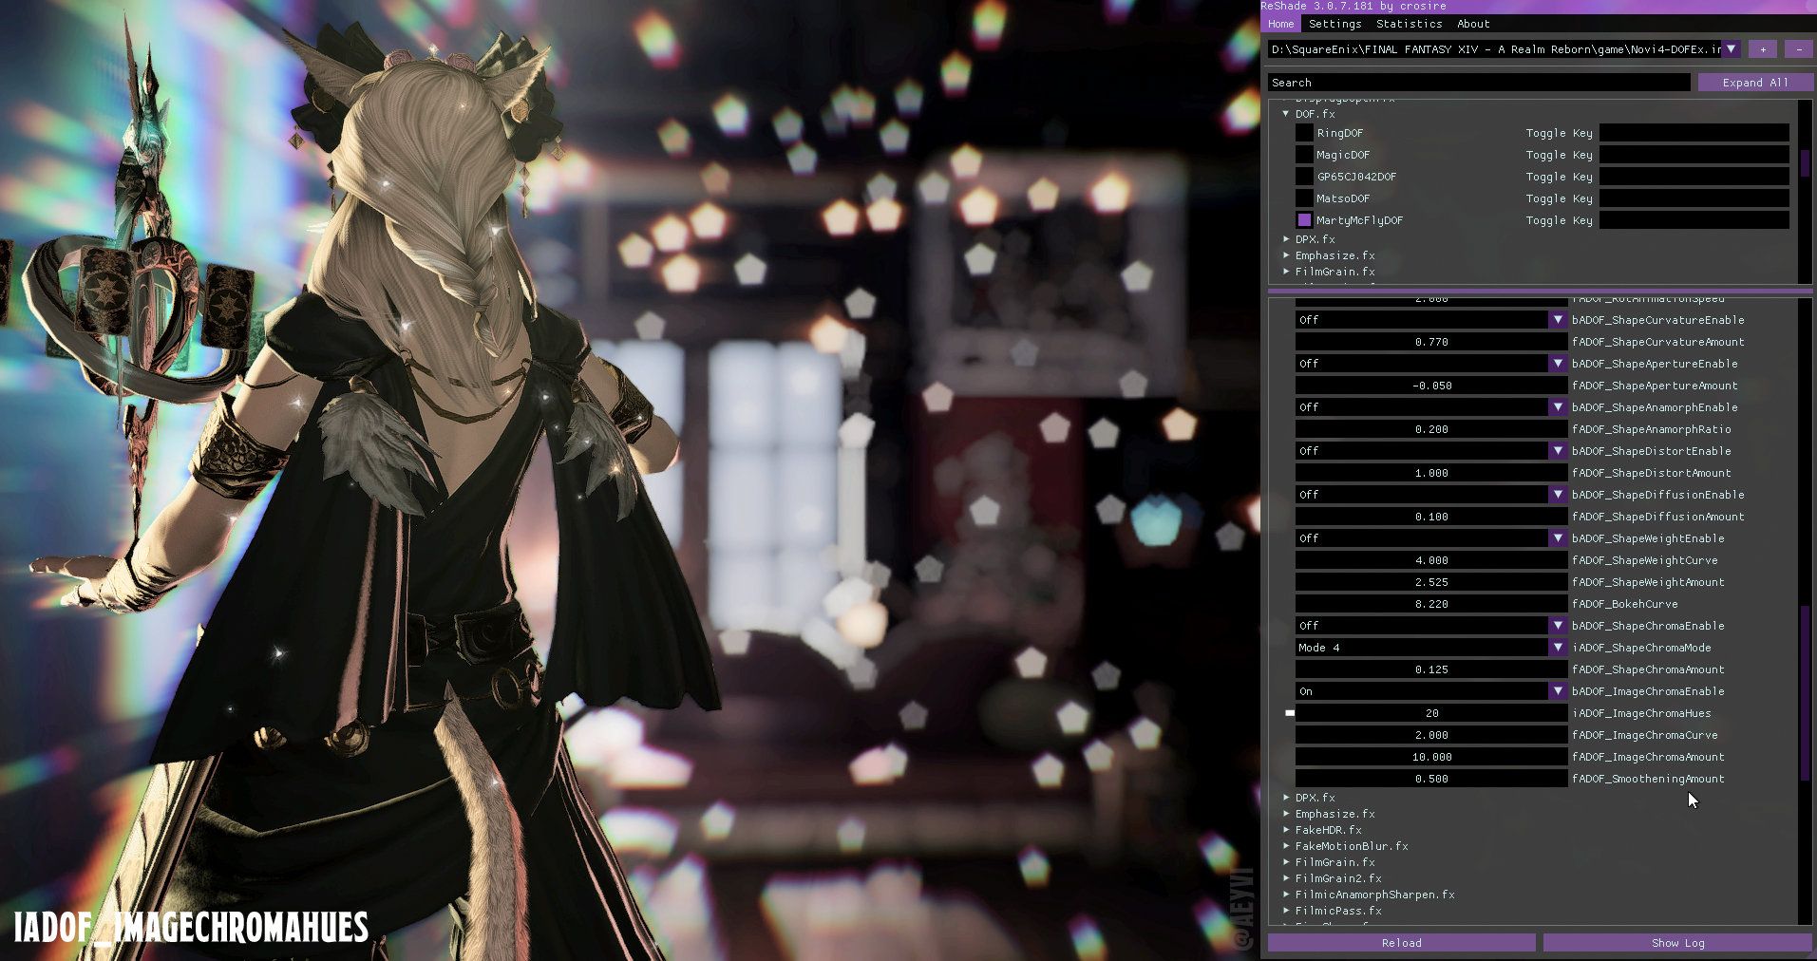This screenshot has height=961, width=1817.
Task: Click the fADOF_ShapeDistortAmount slider
Action: [x=1431, y=473]
